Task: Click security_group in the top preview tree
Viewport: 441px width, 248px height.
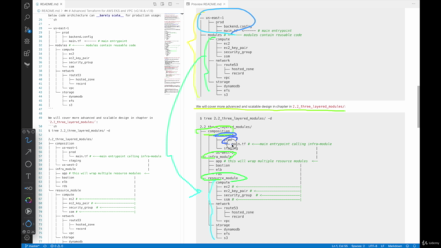Action: (238, 52)
